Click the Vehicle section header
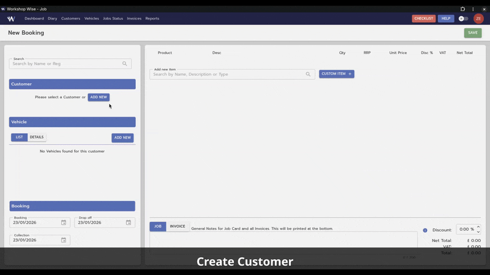 pyautogui.click(x=72, y=122)
